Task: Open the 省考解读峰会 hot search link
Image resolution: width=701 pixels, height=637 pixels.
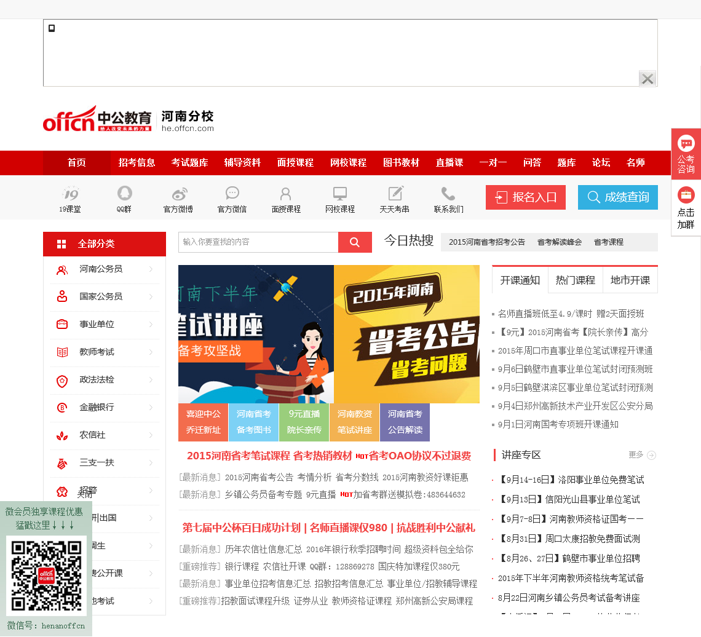Action: pos(560,242)
